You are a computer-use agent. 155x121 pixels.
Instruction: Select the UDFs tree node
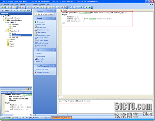coord(11,42)
